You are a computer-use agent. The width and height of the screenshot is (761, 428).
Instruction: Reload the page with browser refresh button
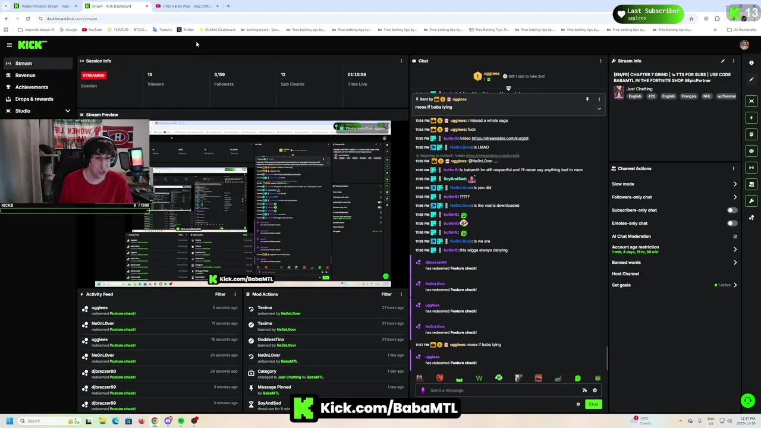pos(27,18)
